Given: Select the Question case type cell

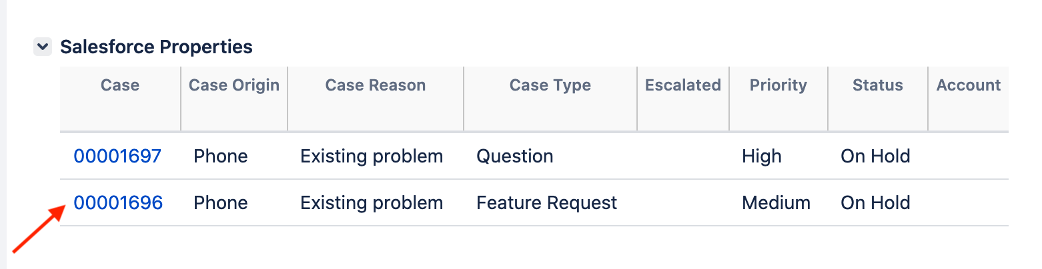Looking at the screenshot, I should (514, 156).
